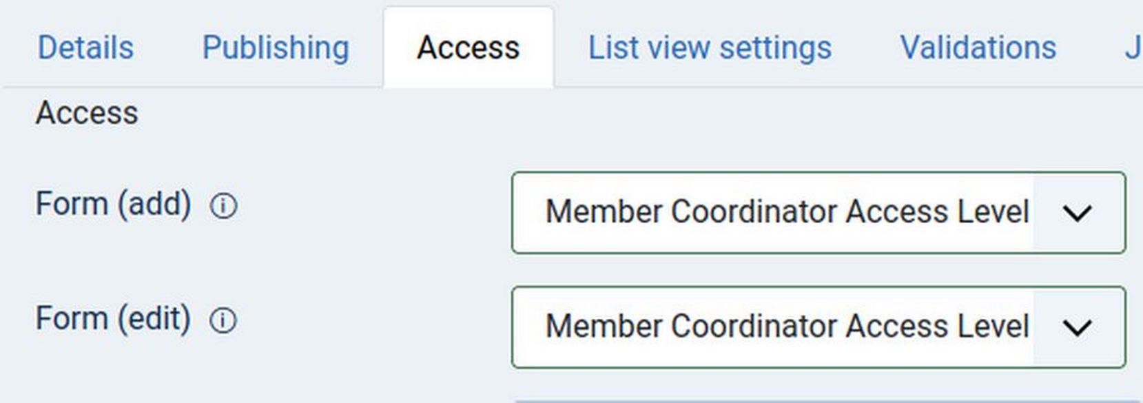Open the Form (add) access level dropdown
1143x403 pixels.
818,212
